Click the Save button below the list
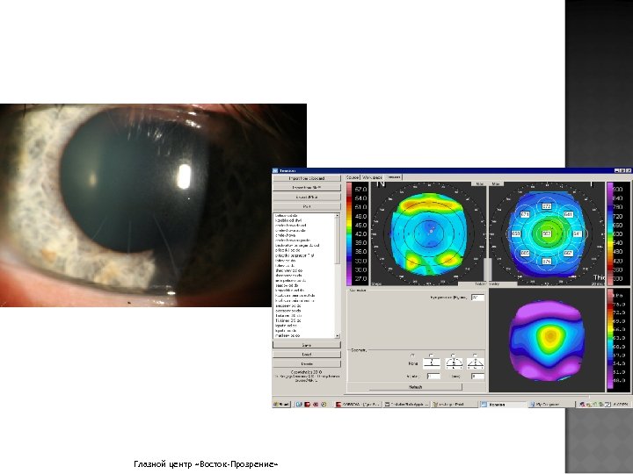This screenshot has height=474, width=633. (307, 345)
